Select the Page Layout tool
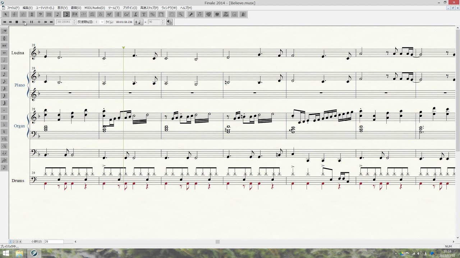 (x=161, y=14)
